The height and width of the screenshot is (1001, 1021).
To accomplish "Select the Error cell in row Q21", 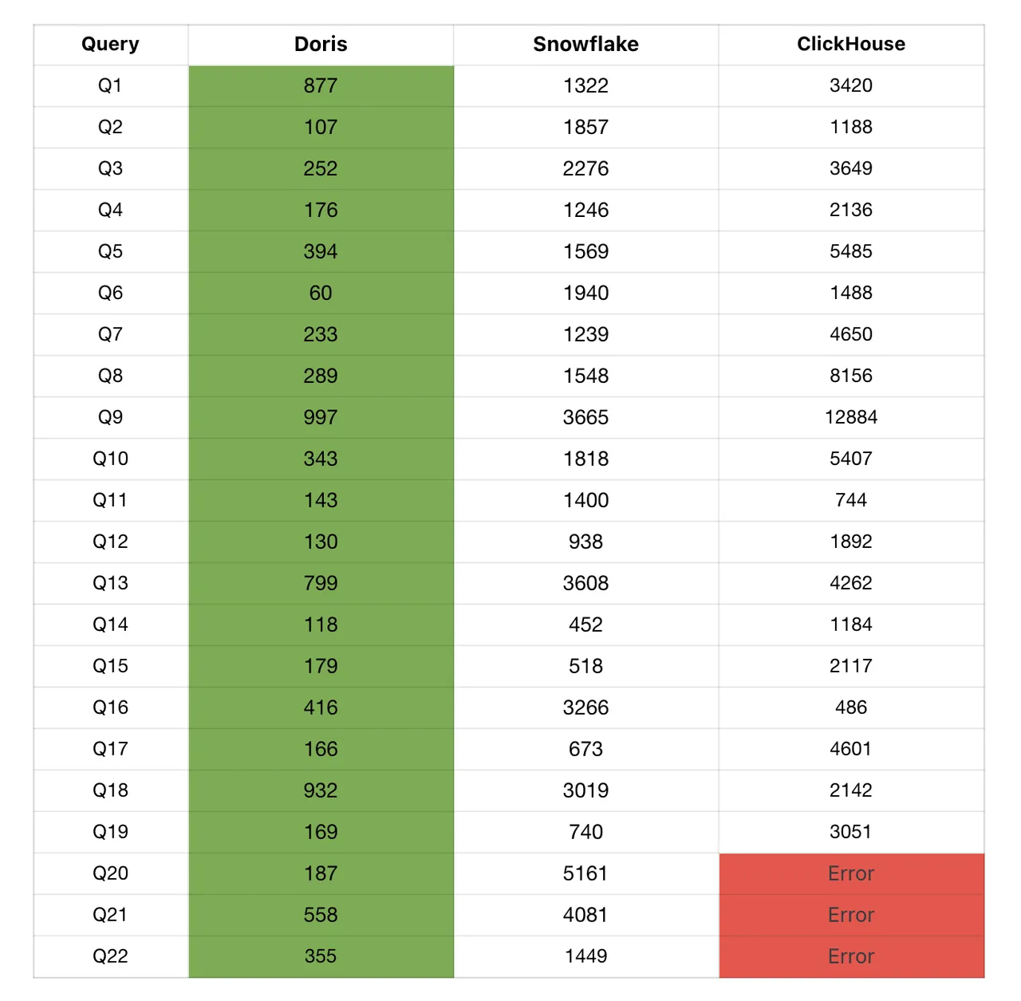I will pos(850,916).
